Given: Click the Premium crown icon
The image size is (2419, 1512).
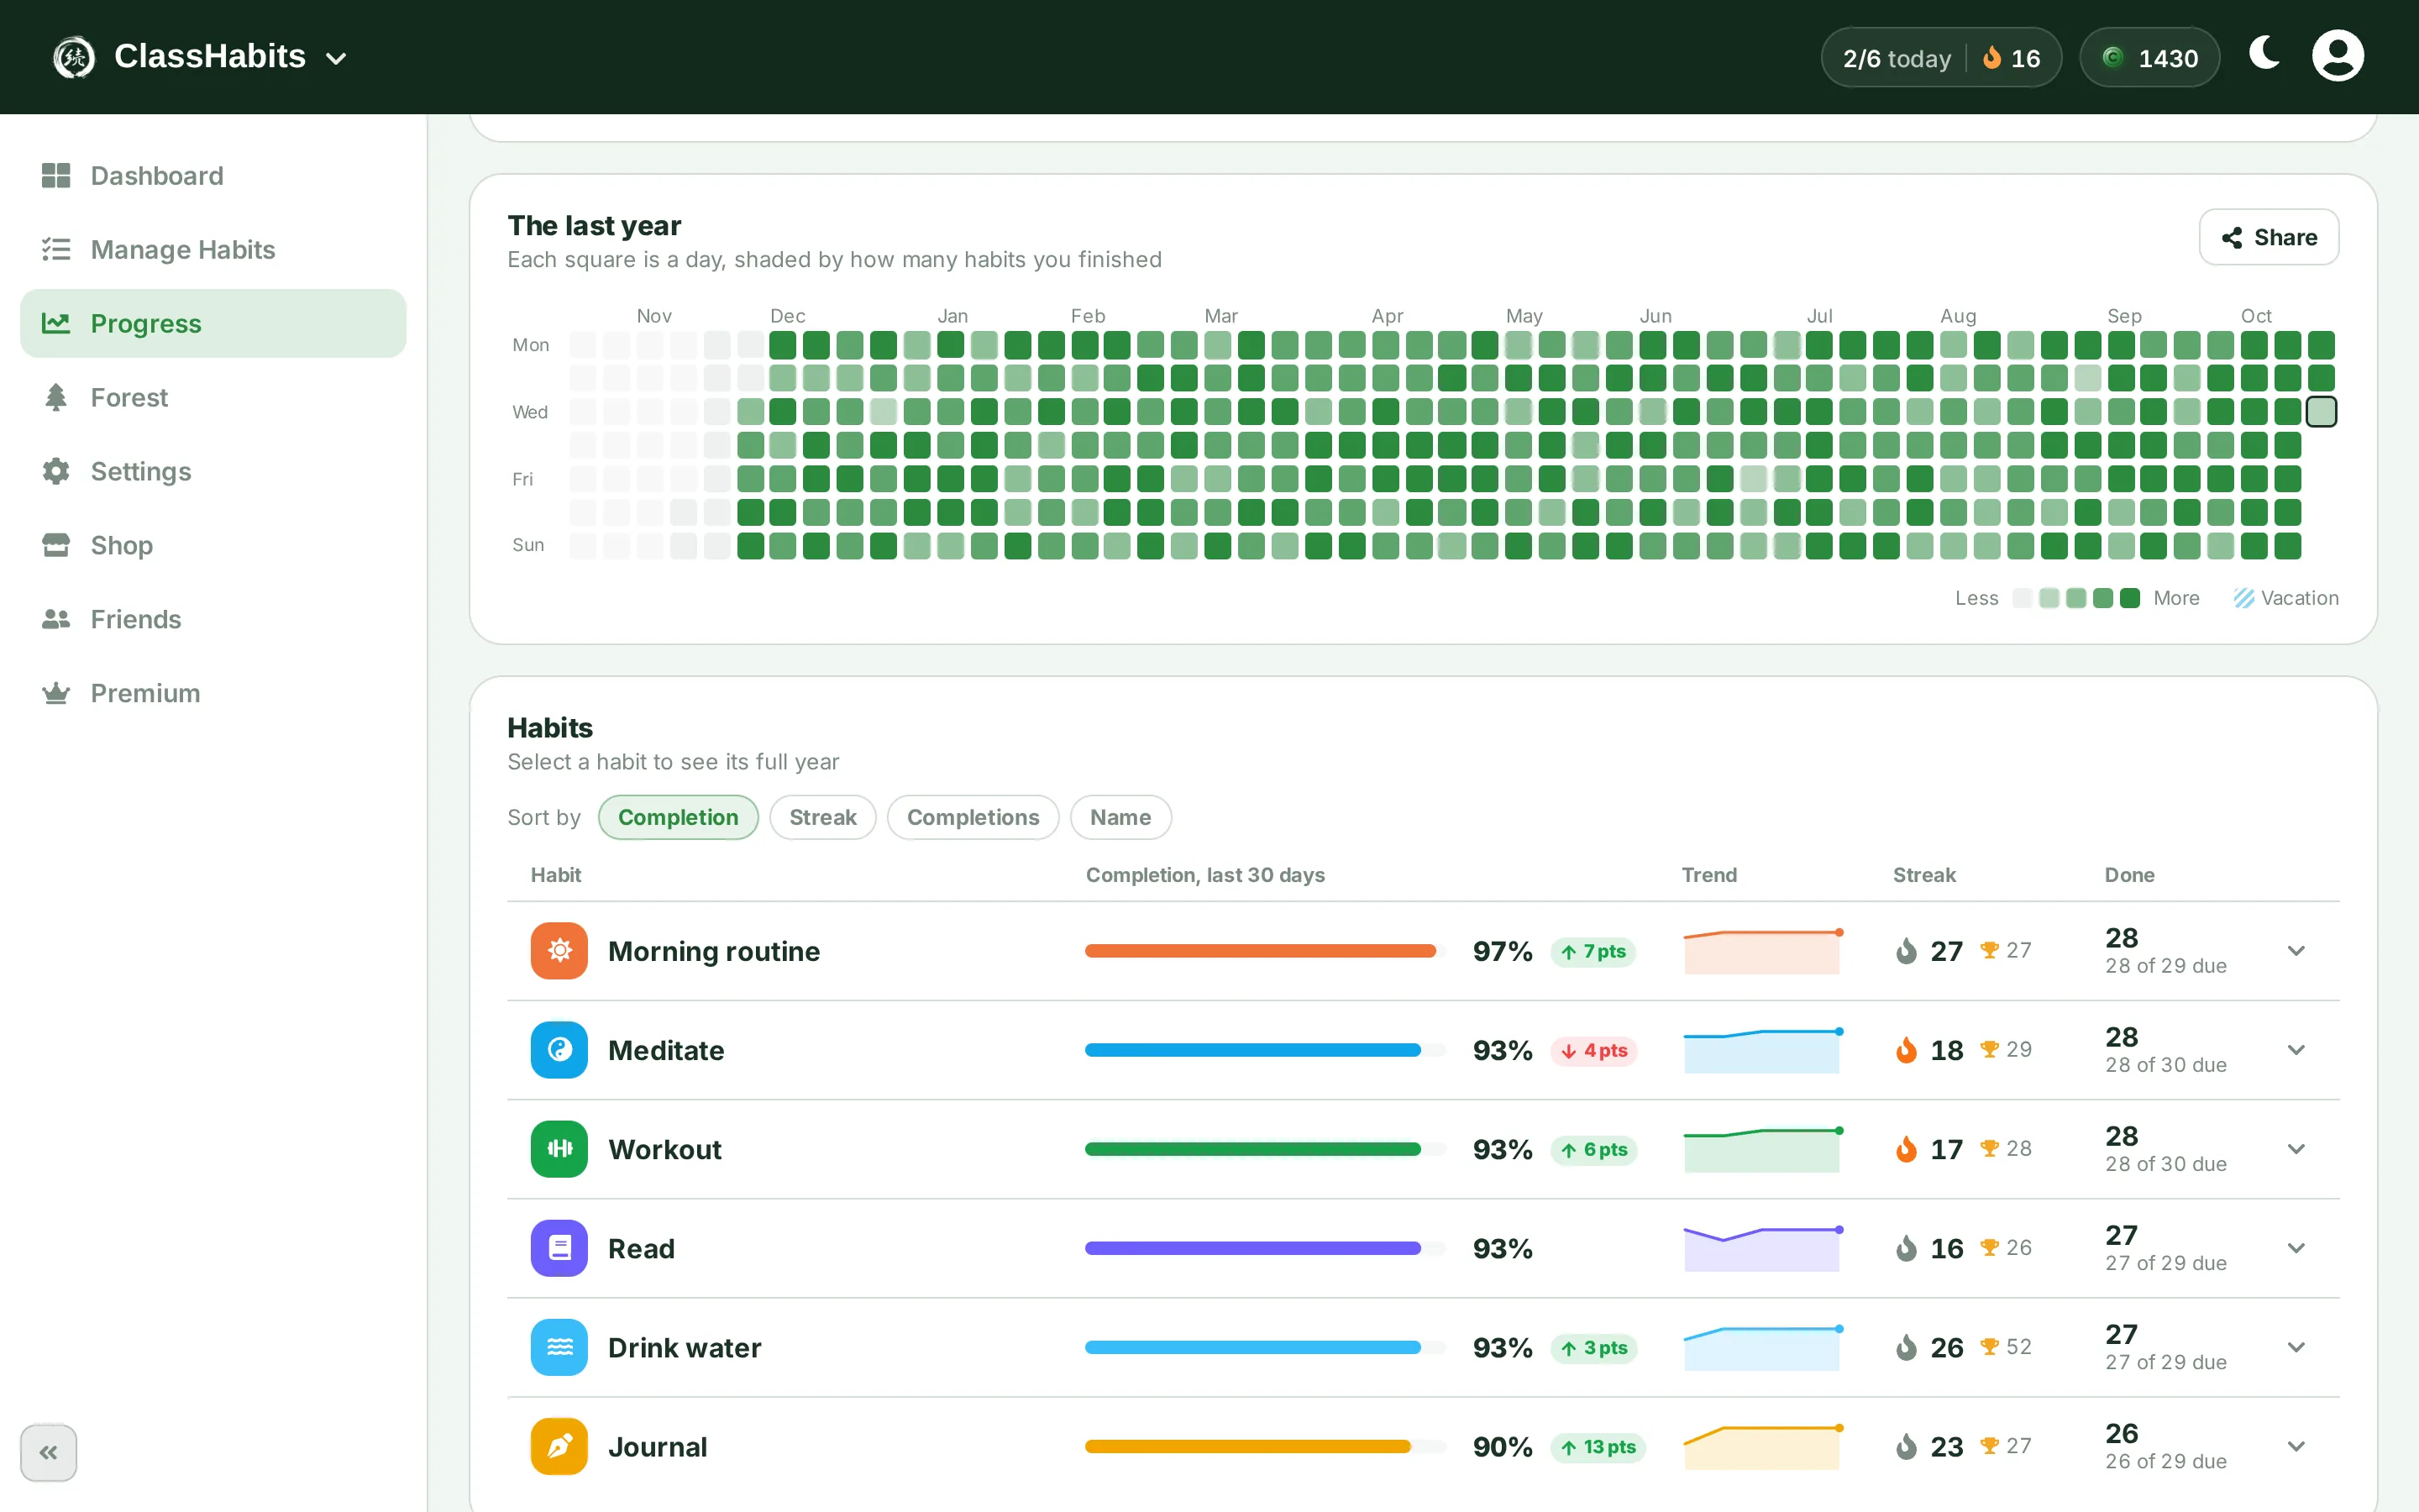Looking at the screenshot, I should [56, 693].
